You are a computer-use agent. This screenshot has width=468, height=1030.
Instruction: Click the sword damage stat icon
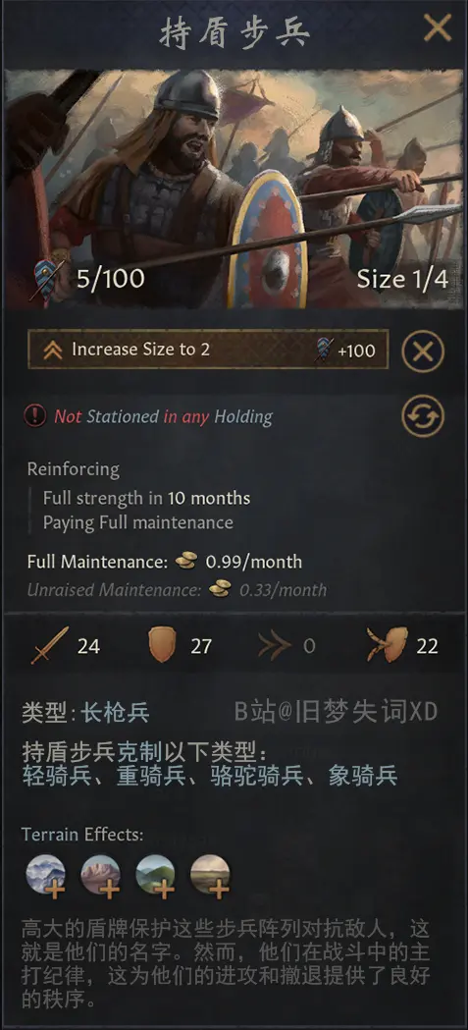tap(49, 646)
